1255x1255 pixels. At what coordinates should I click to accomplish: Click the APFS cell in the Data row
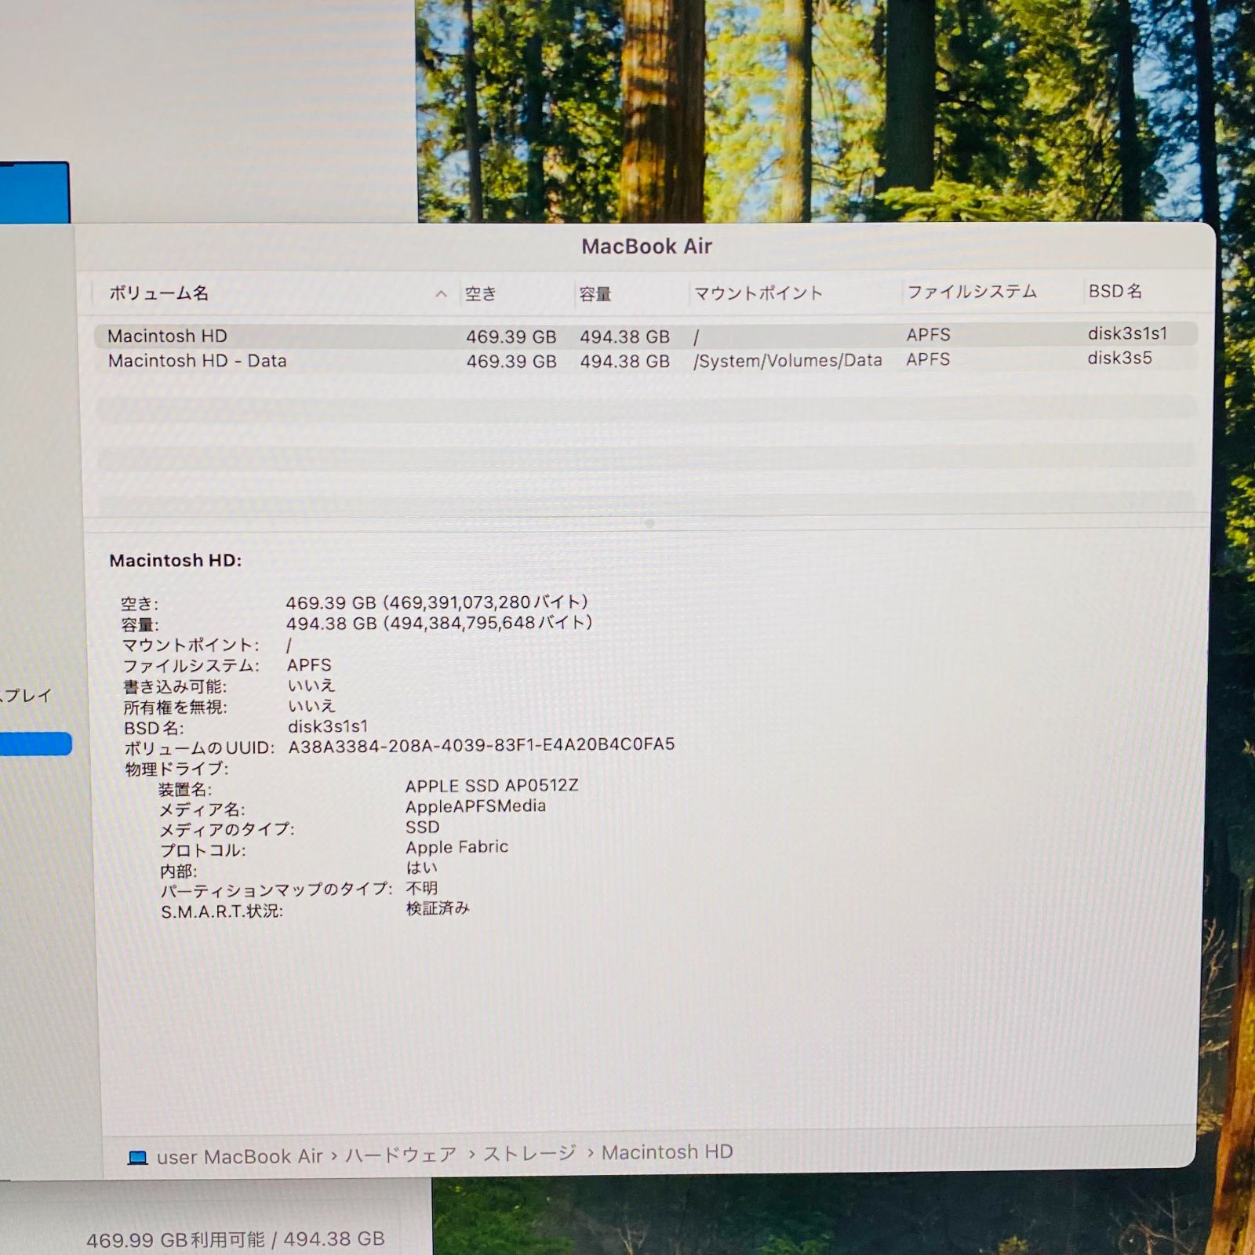click(x=928, y=359)
